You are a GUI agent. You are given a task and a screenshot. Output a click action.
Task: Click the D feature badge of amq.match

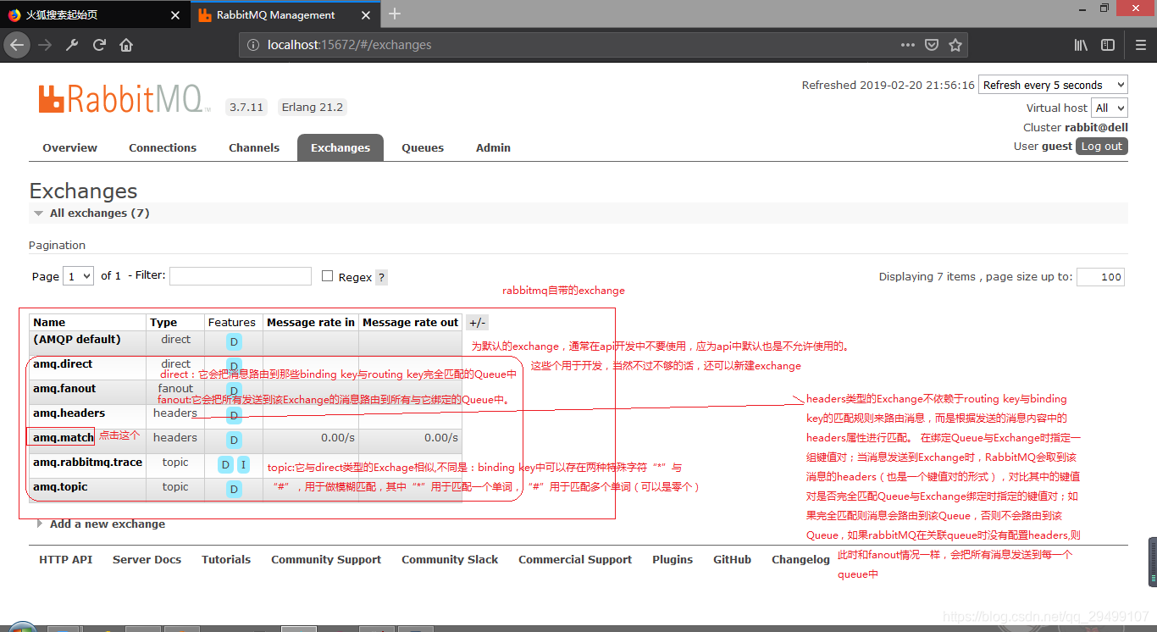coord(235,440)
